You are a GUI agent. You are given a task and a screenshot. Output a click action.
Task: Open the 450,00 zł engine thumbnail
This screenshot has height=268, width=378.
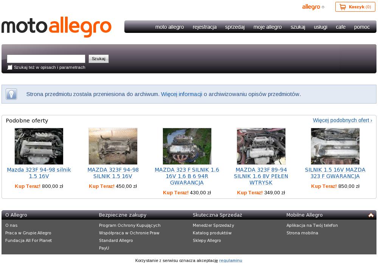tap(113, 146)
